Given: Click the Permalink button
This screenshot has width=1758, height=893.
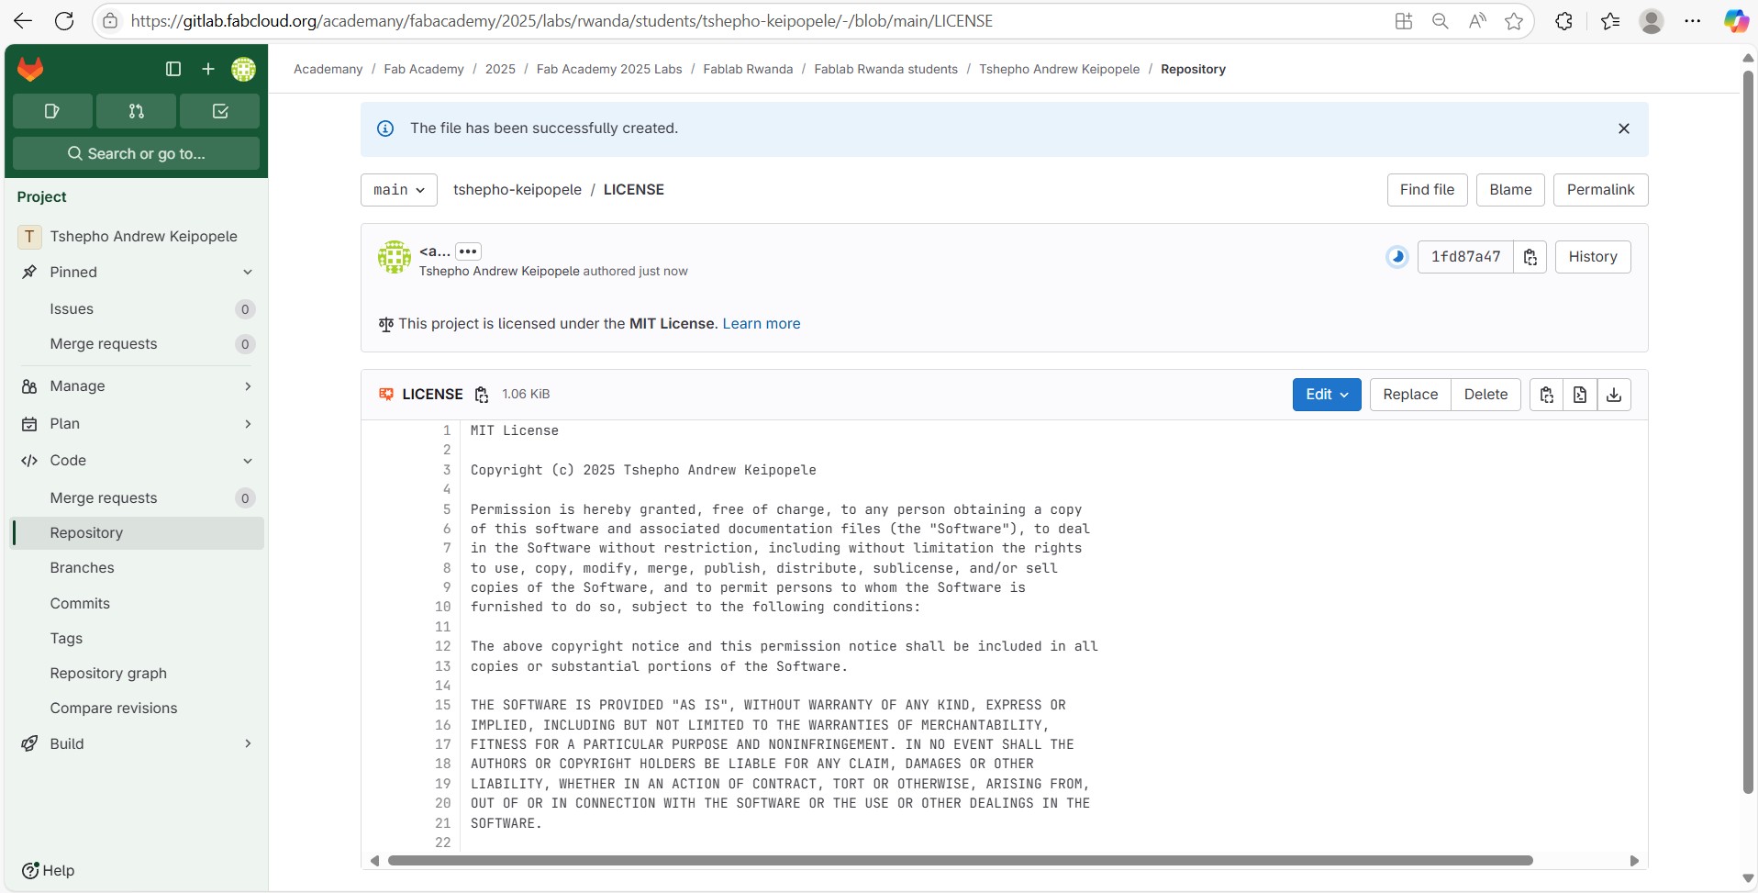Looking at the screenshot, I should tap(1600, 190).
